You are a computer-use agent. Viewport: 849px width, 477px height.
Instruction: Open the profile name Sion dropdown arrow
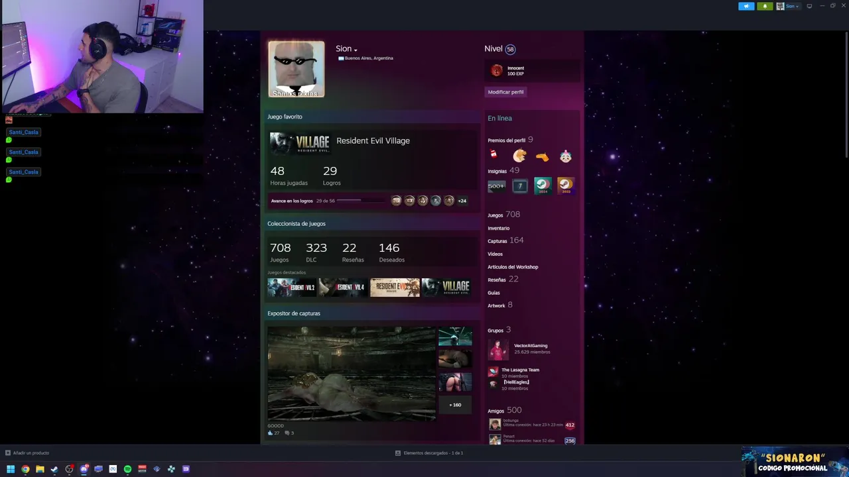356,50
